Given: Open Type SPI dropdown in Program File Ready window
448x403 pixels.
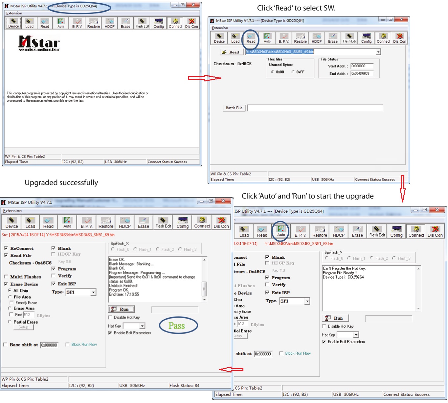Looking at the screenshot, I should 307,301.
